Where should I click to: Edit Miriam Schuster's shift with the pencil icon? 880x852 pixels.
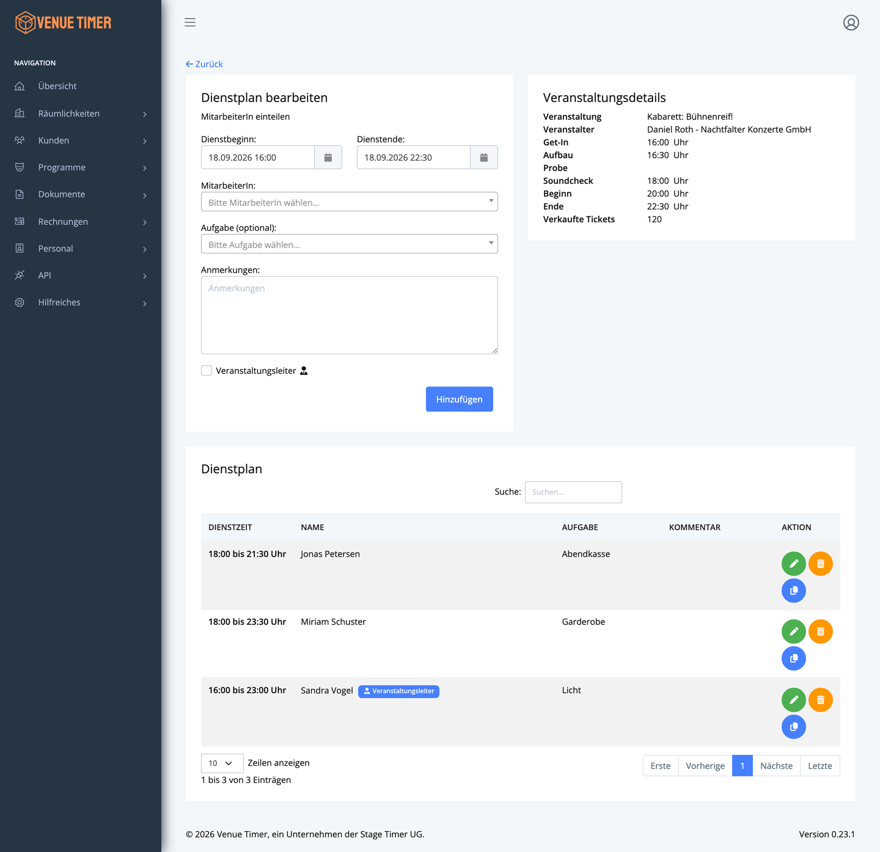(x=794, y=632)
